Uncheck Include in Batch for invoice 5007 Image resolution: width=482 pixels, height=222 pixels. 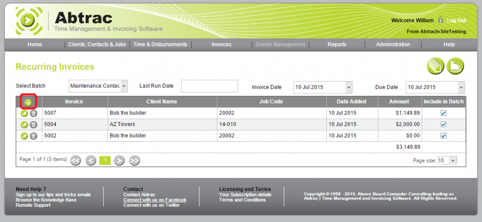443,113
